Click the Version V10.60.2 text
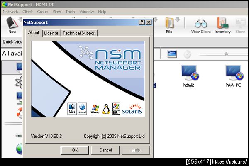Image resolution: width=249 pixels, height=166 pixels. pos(46,136)
